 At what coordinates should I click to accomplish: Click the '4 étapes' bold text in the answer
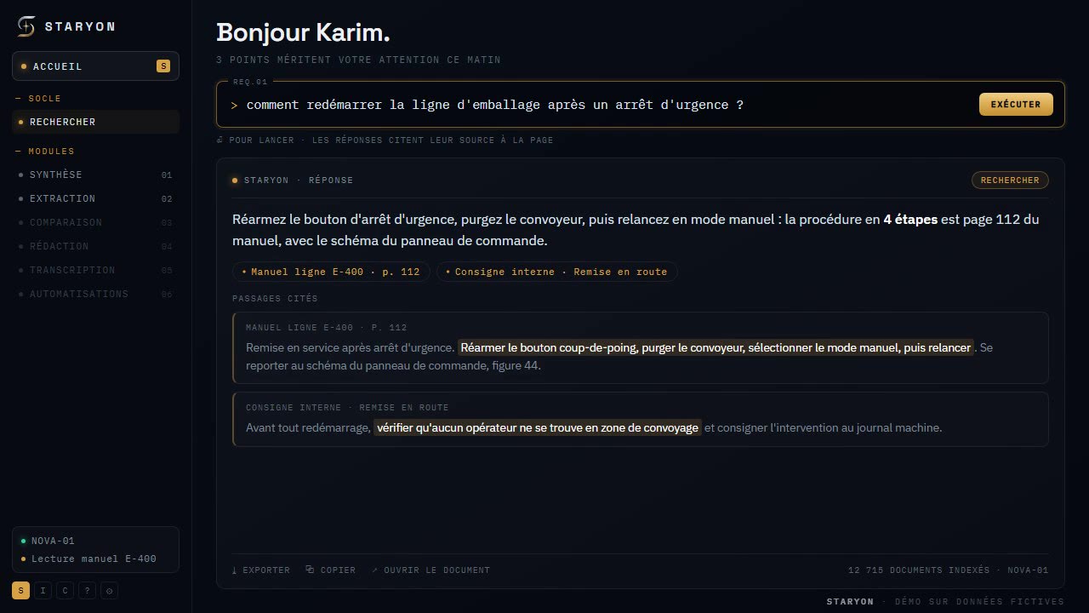910,219
